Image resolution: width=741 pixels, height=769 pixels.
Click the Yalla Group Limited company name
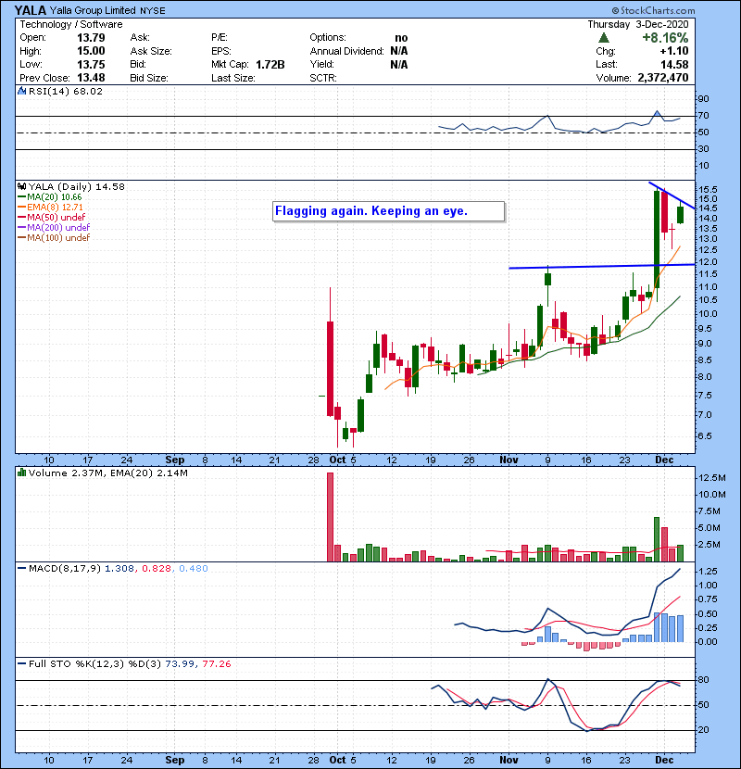pyautogui.click(x=93, y=10)
